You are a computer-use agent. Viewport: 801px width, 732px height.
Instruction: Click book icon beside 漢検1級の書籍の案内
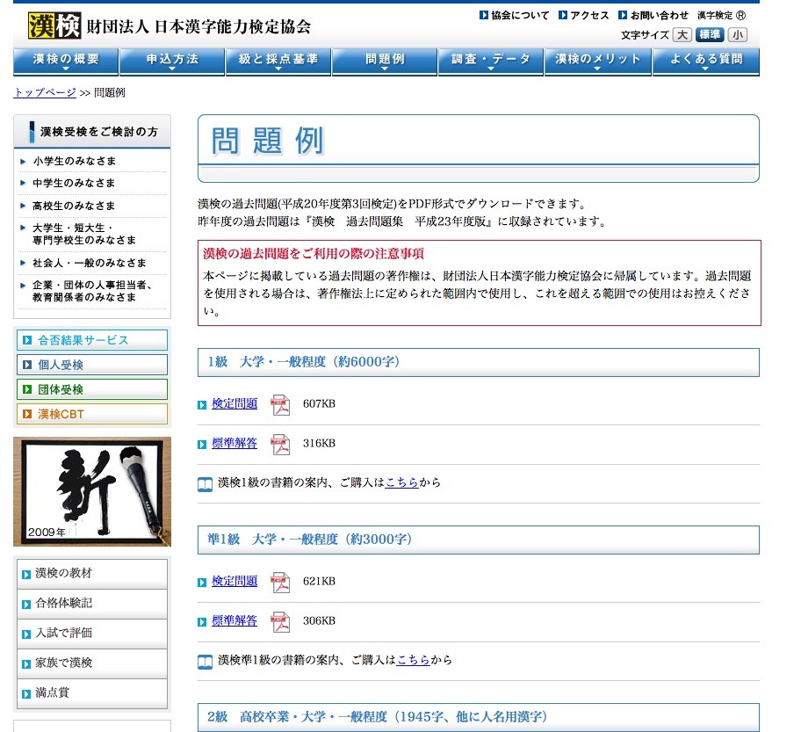(205, 484)
